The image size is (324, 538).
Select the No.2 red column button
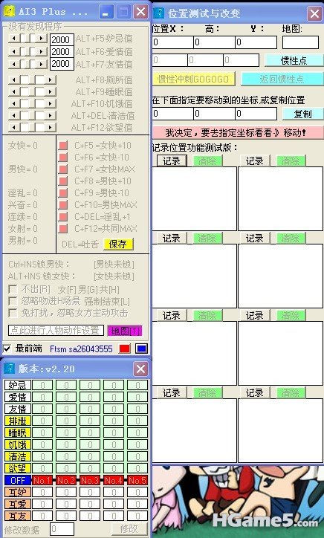[66, 480]
